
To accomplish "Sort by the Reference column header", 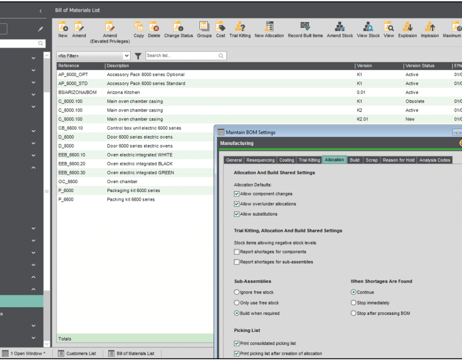I will coord(80,66).
